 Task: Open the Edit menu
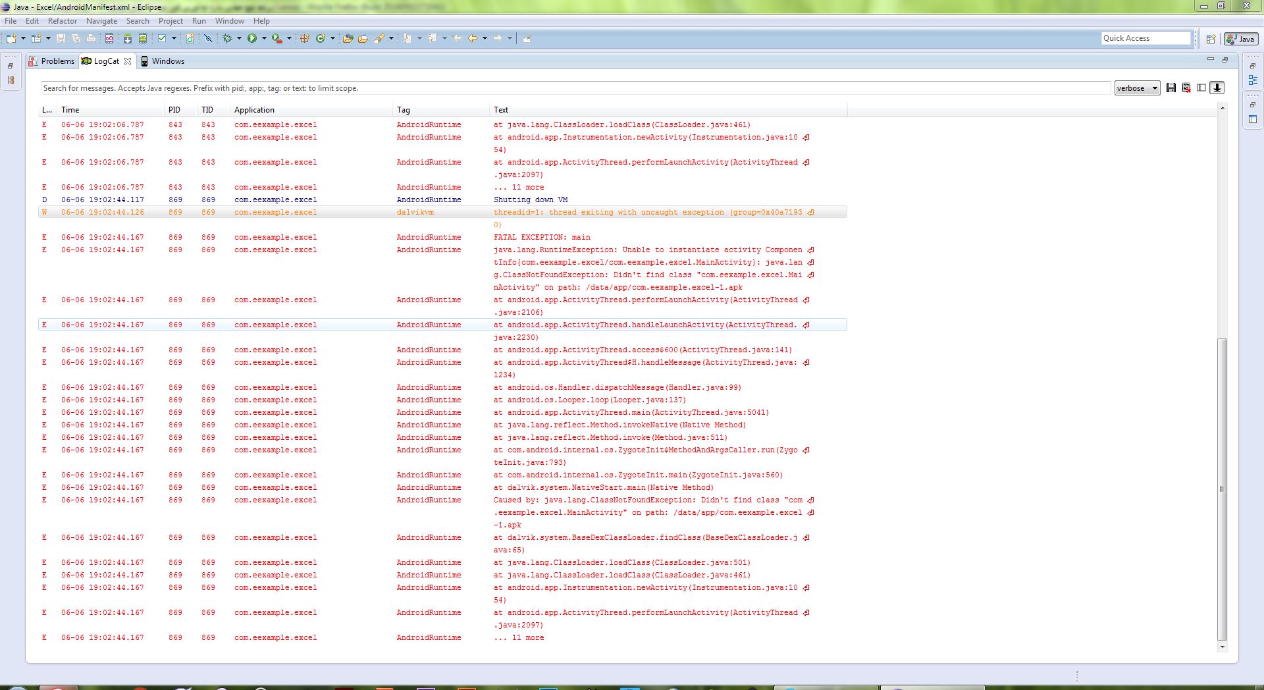(x=32, y=21)
